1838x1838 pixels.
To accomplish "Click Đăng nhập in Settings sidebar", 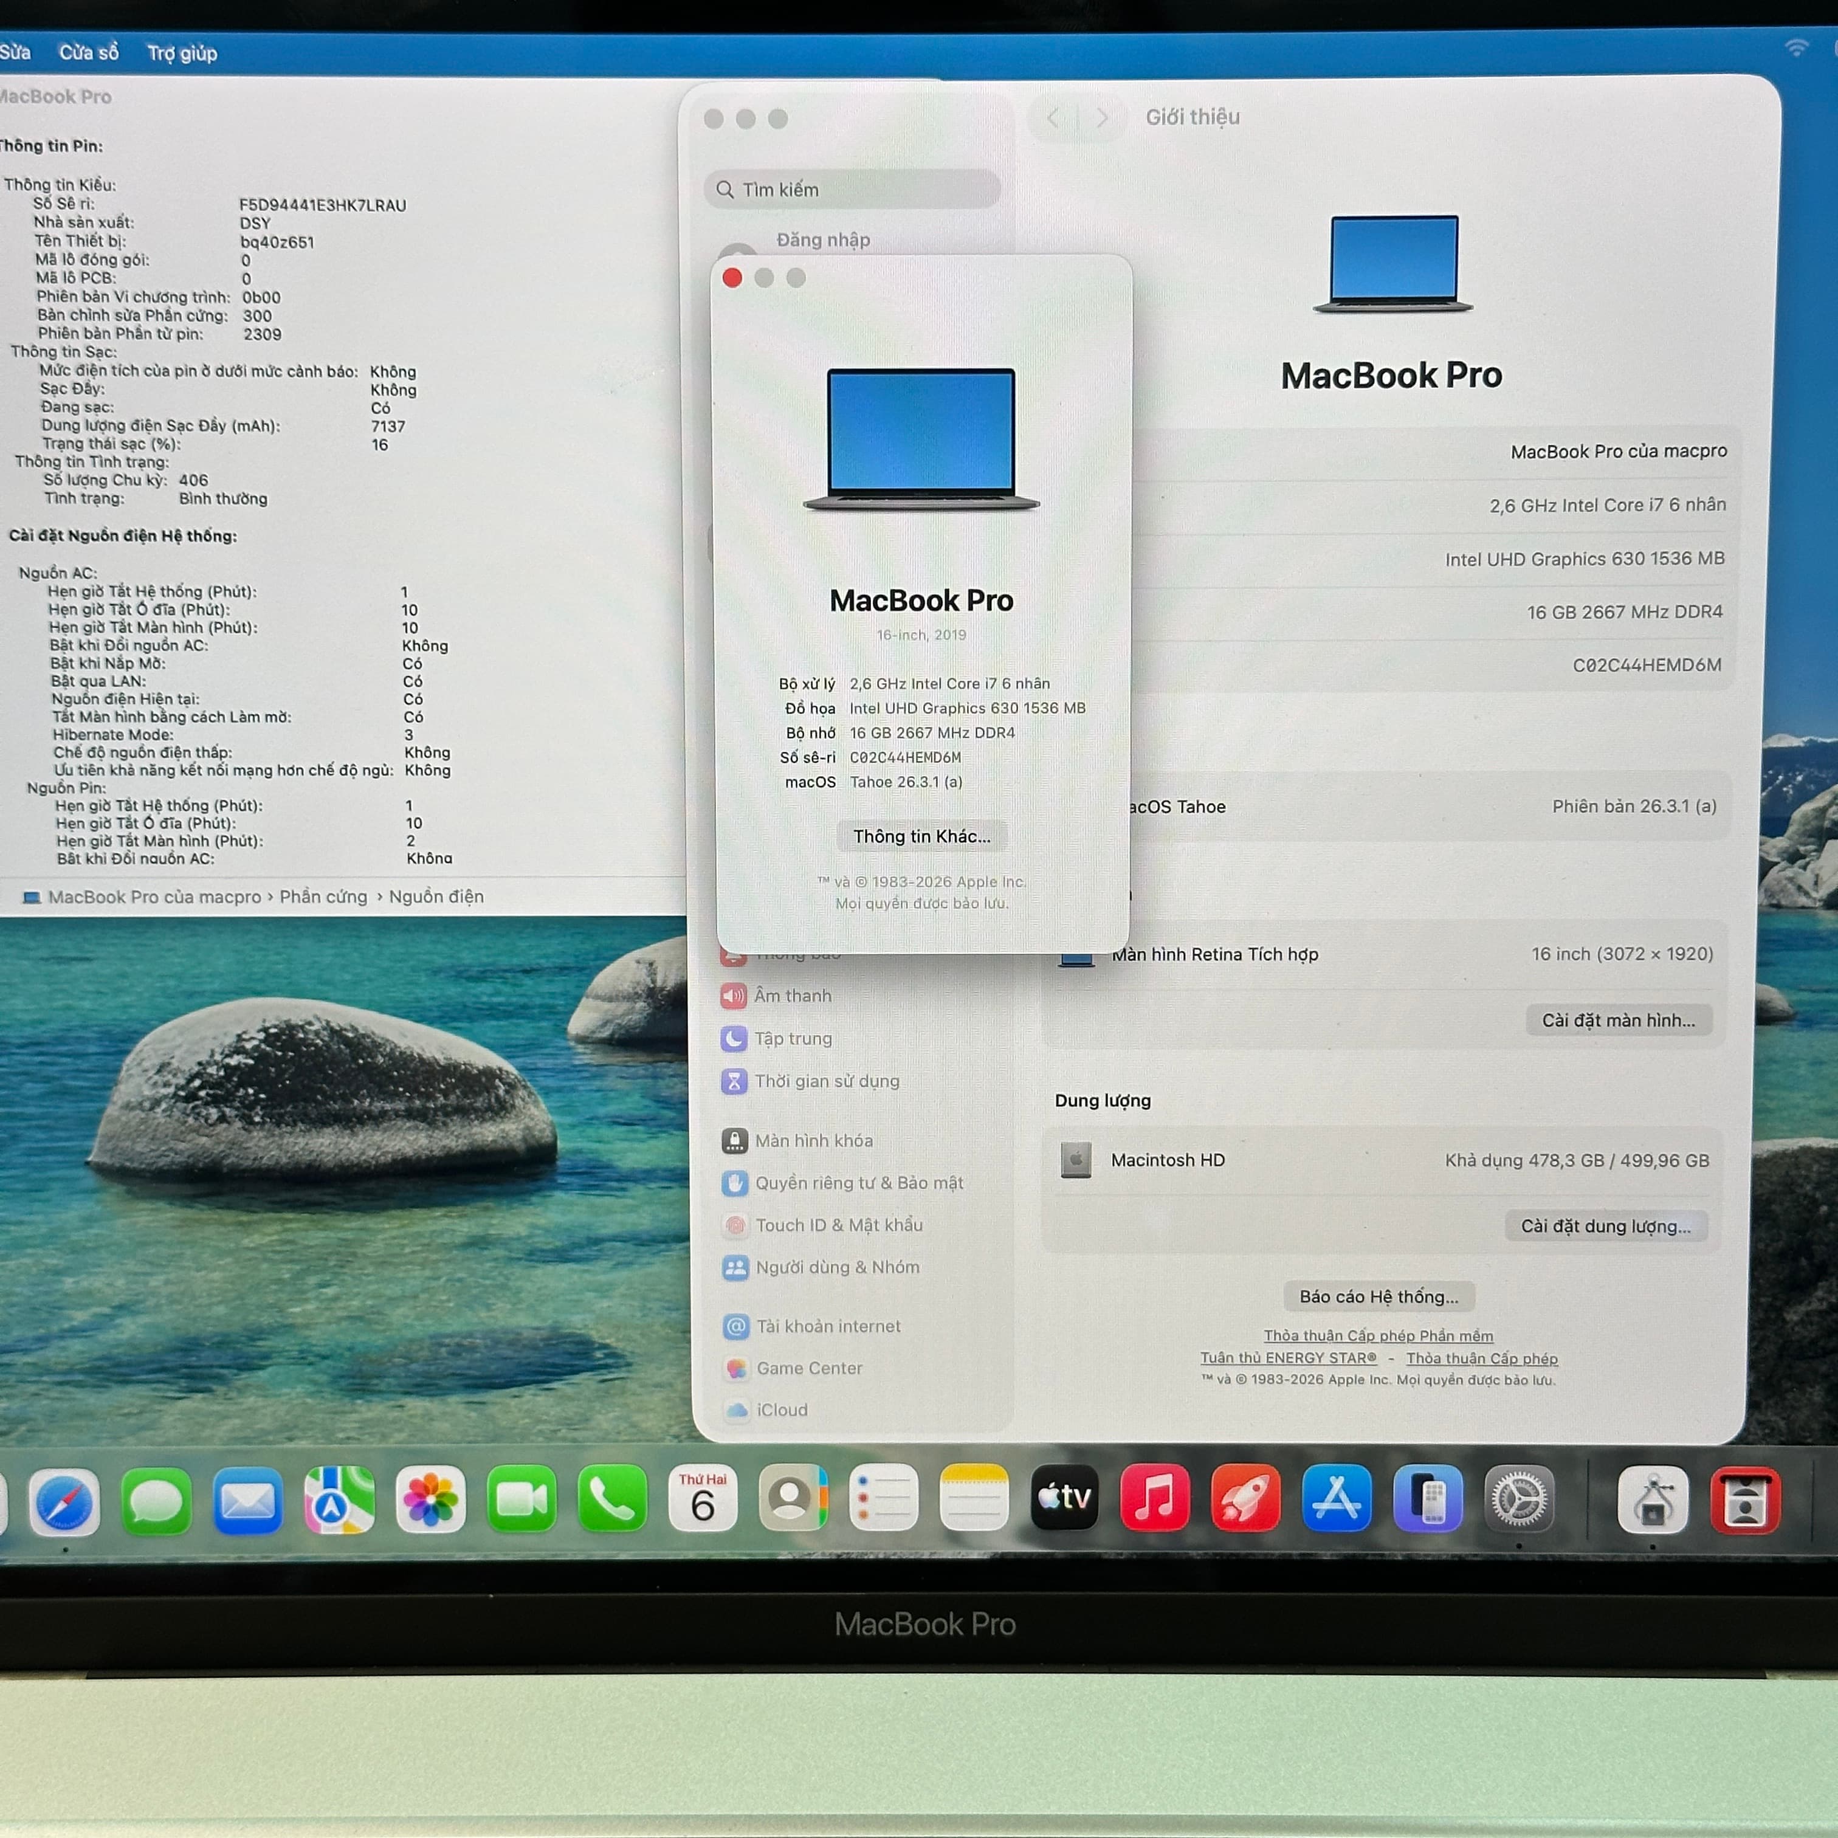I will [823, 239].
